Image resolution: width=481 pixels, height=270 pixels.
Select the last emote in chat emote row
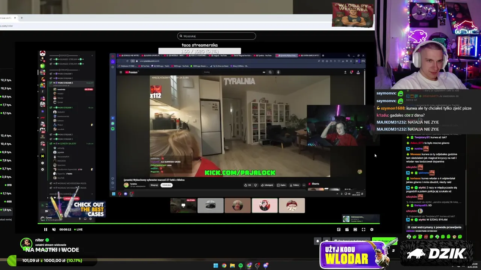pos(460,237)
